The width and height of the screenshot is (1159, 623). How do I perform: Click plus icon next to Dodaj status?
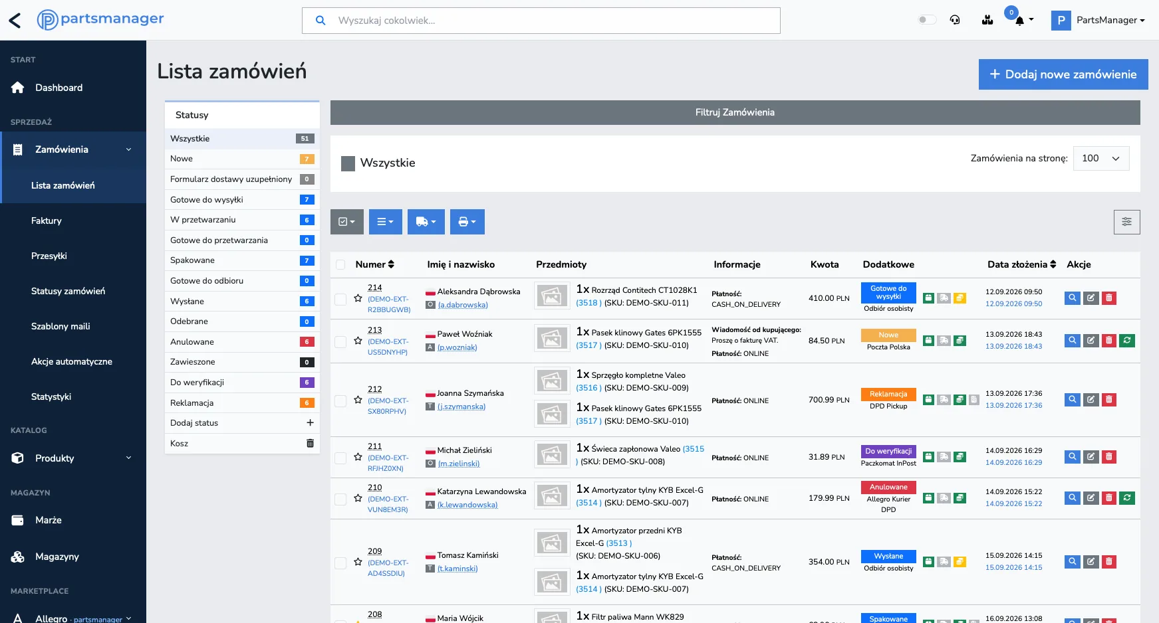(310, 422)
